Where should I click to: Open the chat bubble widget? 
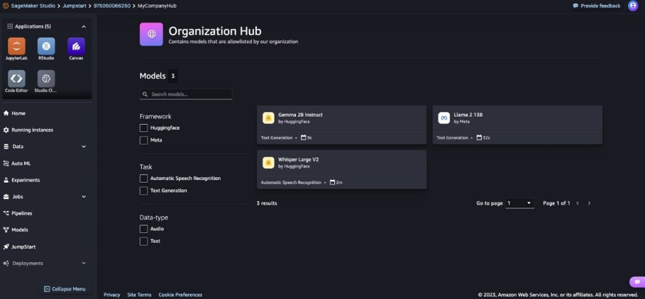tap(637, 282)
